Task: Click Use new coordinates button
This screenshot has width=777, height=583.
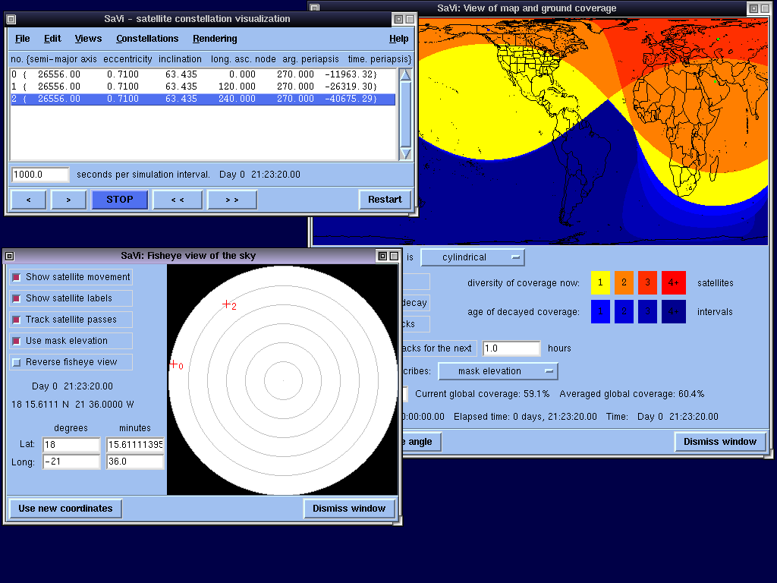Action: point(65,509)
